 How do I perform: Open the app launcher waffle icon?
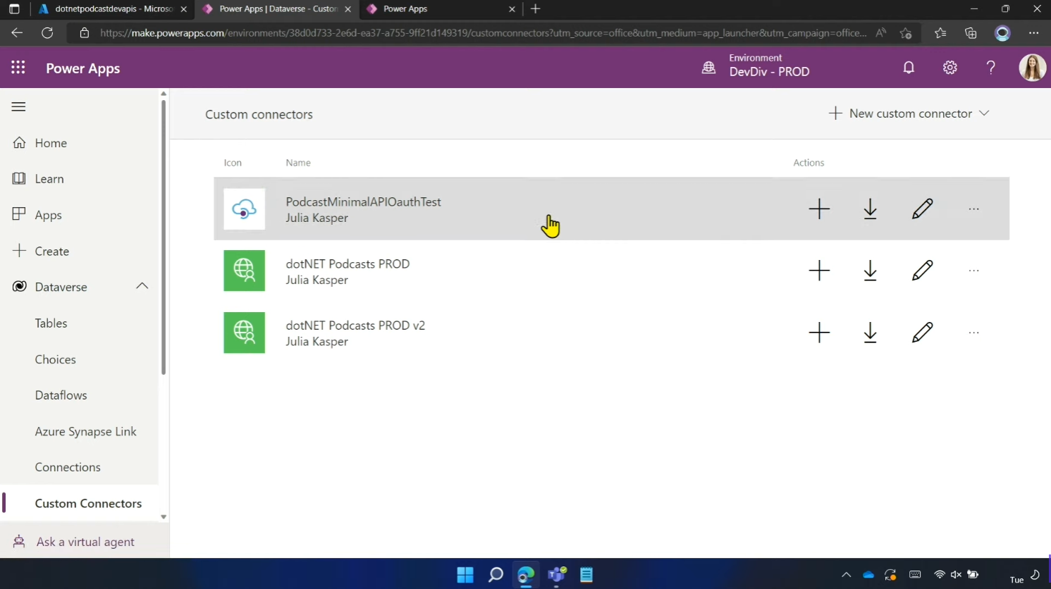tap(18, 68)
